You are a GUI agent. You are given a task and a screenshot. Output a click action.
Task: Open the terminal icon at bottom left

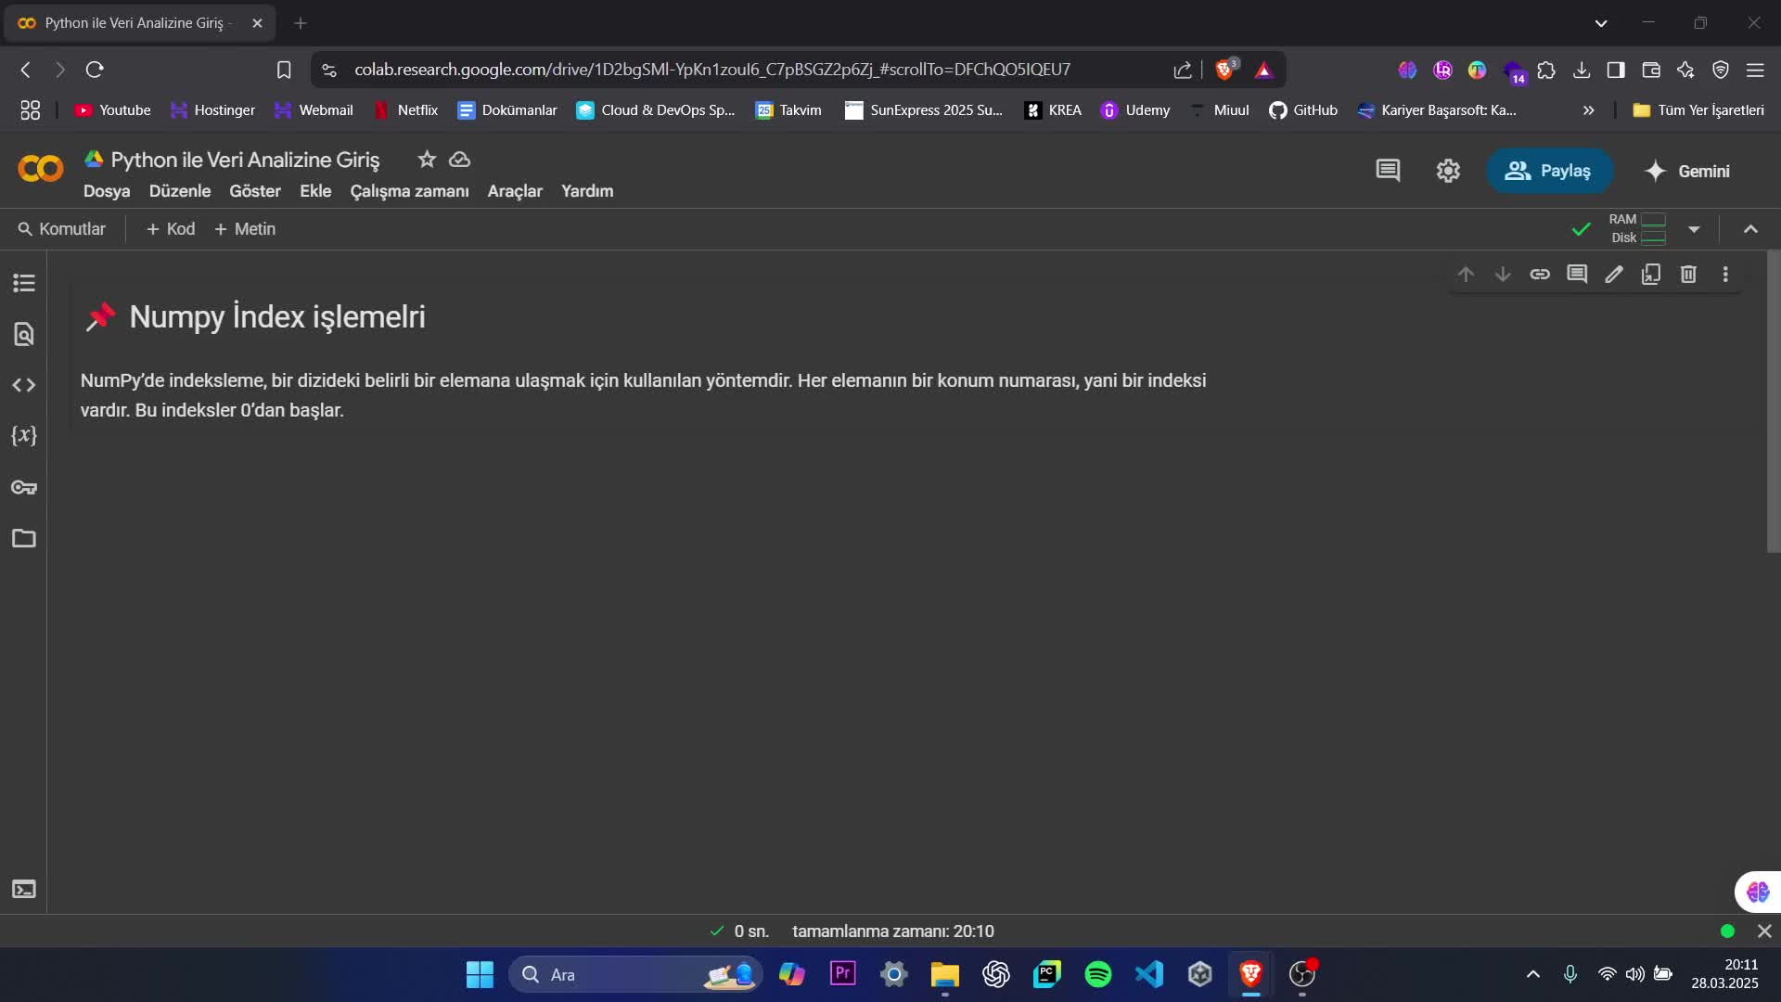click(24, 890)
